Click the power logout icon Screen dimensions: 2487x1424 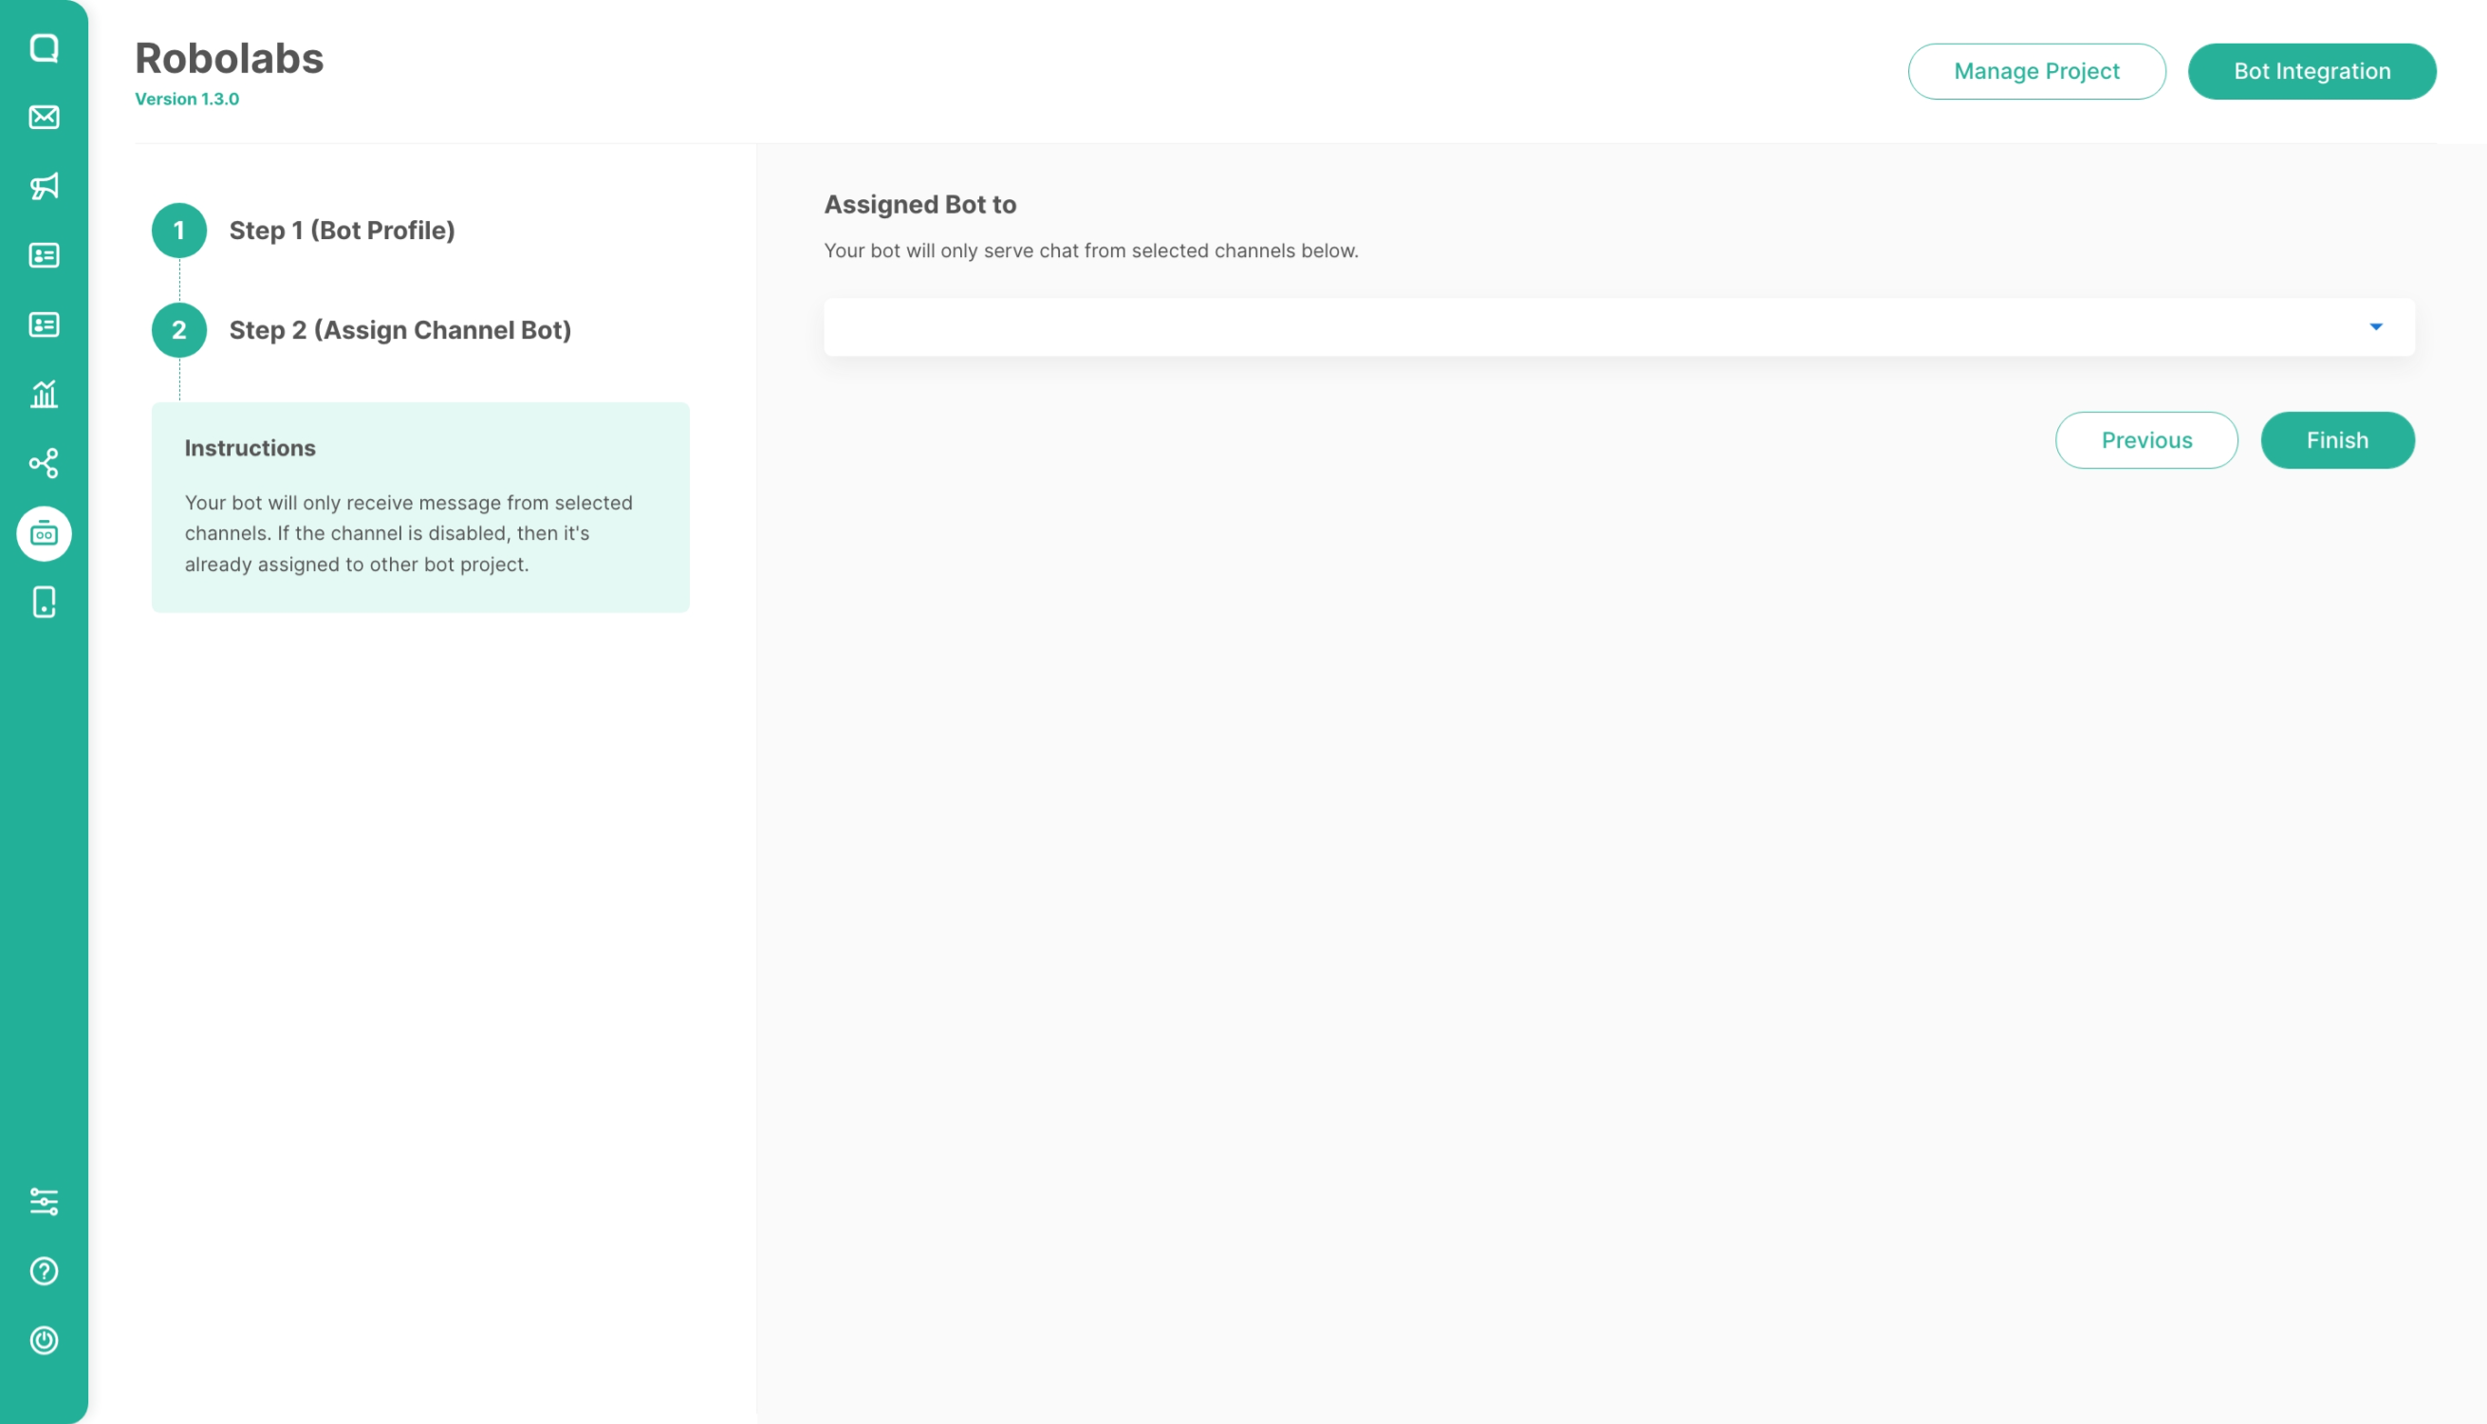click(x=44, y=1340)
